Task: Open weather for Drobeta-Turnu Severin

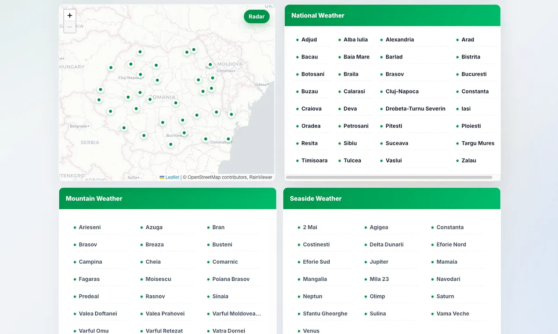Action: point(416,109)
